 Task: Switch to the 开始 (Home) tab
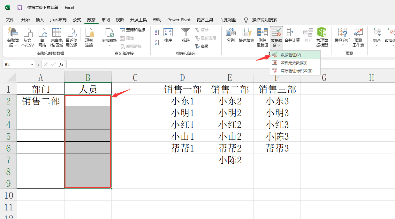[26, 20]
